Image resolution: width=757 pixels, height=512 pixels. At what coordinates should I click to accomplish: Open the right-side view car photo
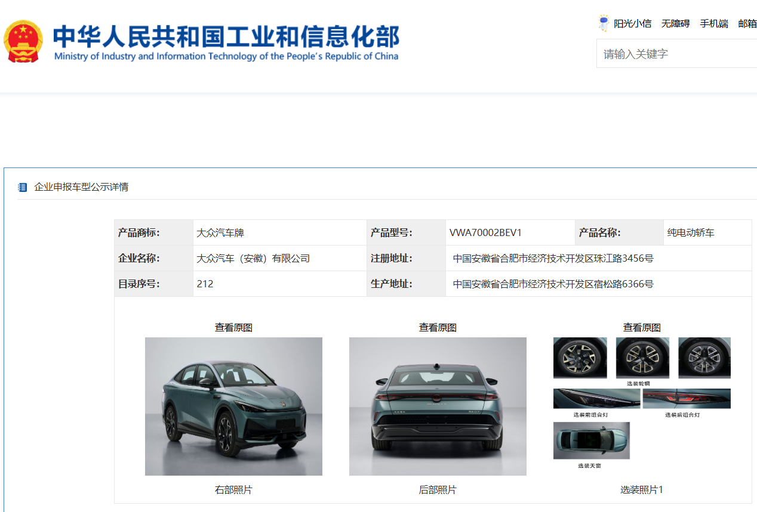233,407
